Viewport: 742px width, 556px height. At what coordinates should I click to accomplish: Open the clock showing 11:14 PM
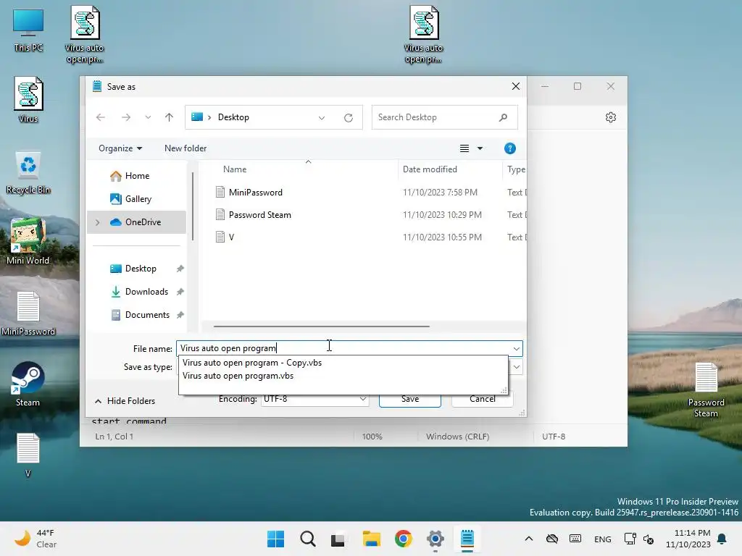pos(688,539)
